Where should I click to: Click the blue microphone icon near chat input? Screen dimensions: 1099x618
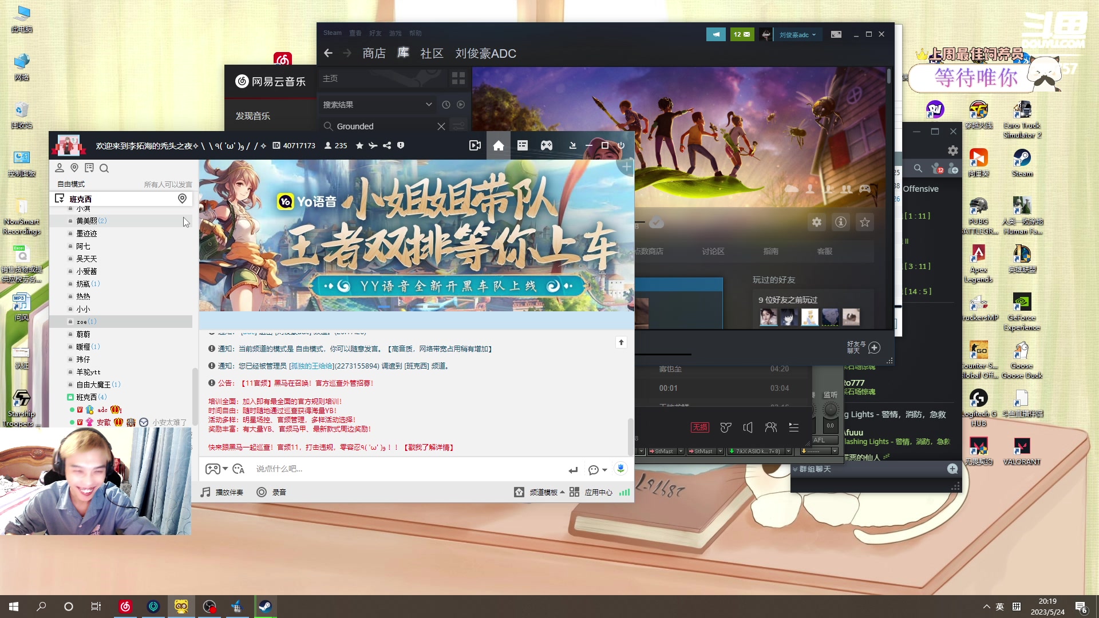[620, 469]
